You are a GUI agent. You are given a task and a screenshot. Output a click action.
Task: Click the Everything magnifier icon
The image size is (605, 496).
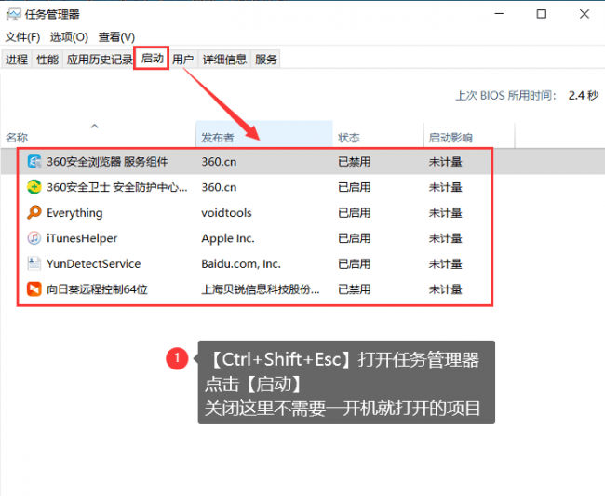(x=34, y=212)
